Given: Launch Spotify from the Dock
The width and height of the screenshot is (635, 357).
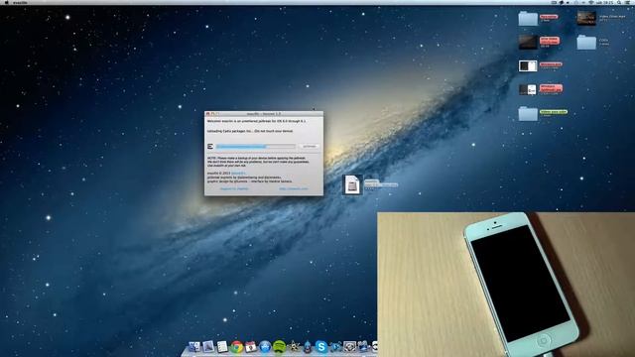Looking at the screenshot, I should pos(280,347).
